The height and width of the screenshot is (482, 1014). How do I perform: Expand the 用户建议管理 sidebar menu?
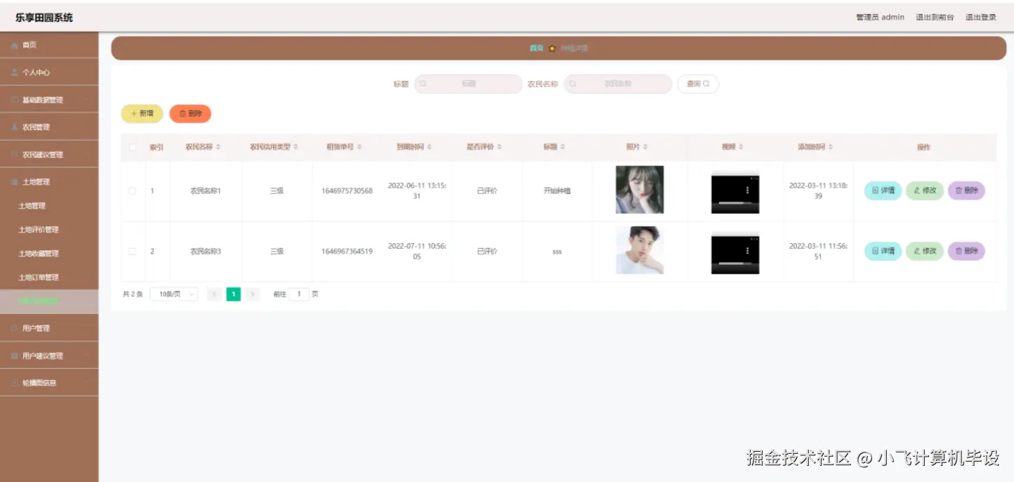[49, 356]
